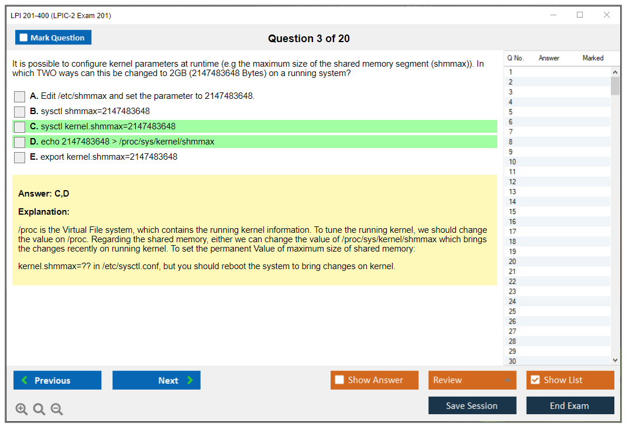Expand the Review dropdown
Viewport: 629px width, 430px height.
pyautogui.click(x=507, y=380)
